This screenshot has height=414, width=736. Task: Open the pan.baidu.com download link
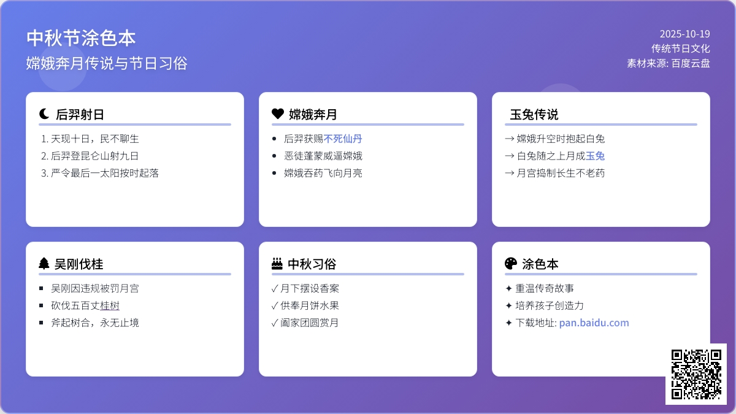pos(594,323)
